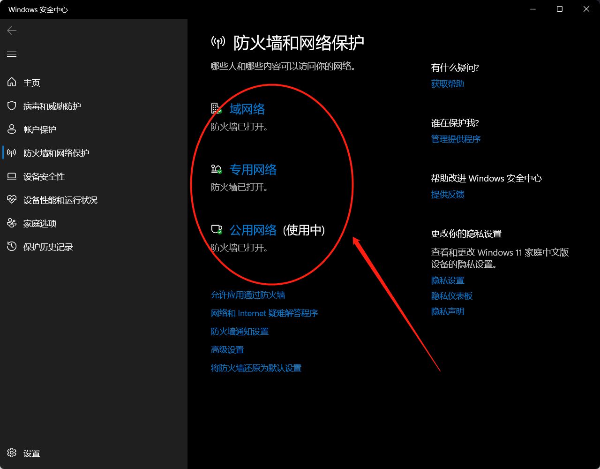Open the 隐私仪表板 link

point(451,295)
